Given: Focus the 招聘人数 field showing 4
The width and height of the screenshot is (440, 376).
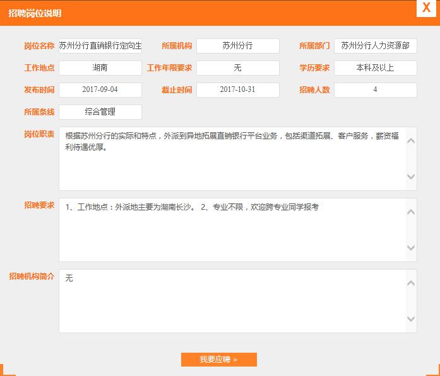Looking at the screenshot, I should click(375, 90).
